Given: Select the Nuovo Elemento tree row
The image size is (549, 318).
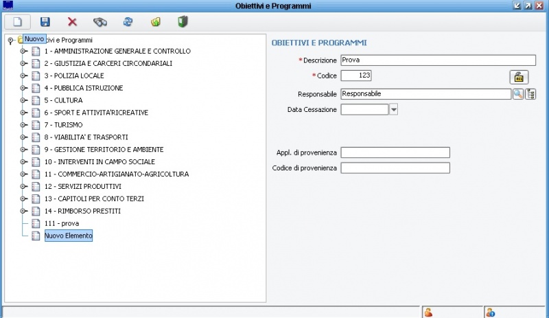Looking at the screenshot, I should click(x=68, y=236).
